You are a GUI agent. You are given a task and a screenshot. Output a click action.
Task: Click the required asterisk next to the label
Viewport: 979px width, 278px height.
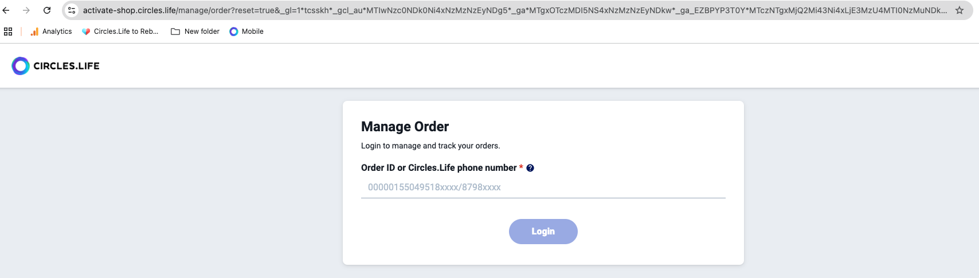click(x=521, y=167)
